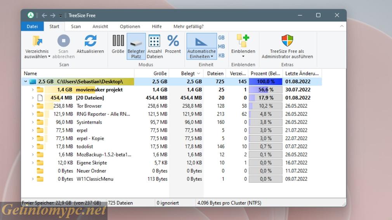Sort by the Dateien column header
Viewport: 392px width, 220px height.
[215, 73]
